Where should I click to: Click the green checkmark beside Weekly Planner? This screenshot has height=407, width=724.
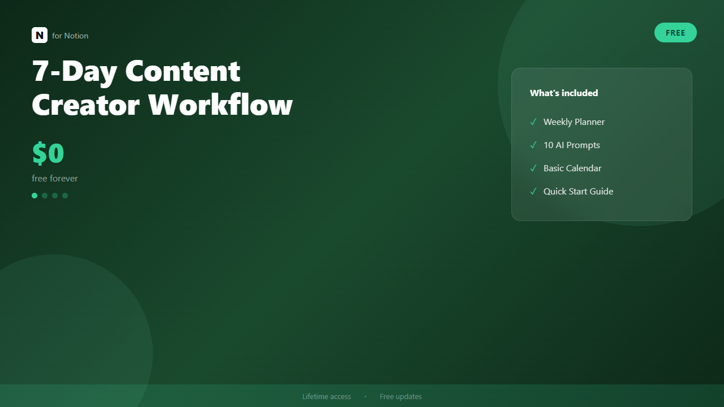(x=533, y=122)
